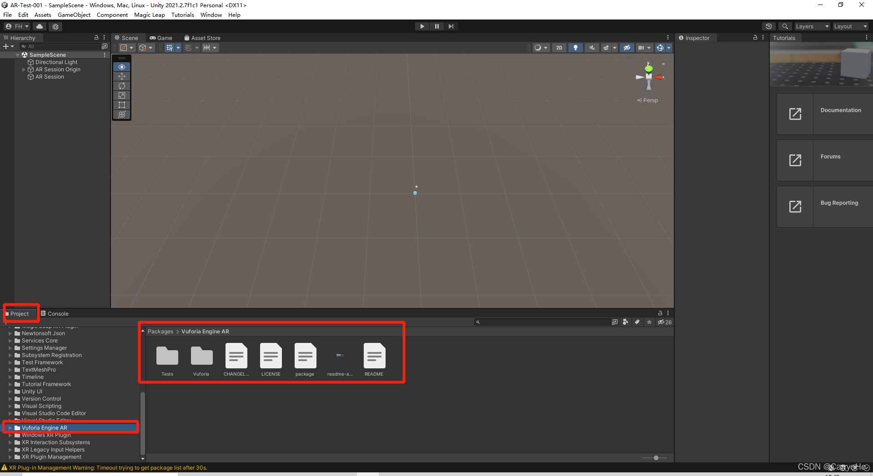Switch to the Game tab
Image resolution: width=873 pixels, height=476 pixels.
click(161, 38)
